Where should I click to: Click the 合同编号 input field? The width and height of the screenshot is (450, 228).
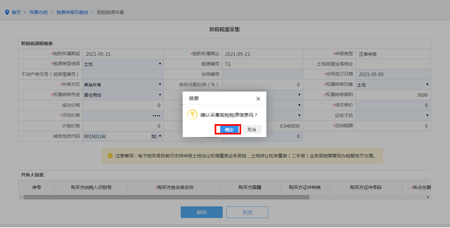click(262, 74)
